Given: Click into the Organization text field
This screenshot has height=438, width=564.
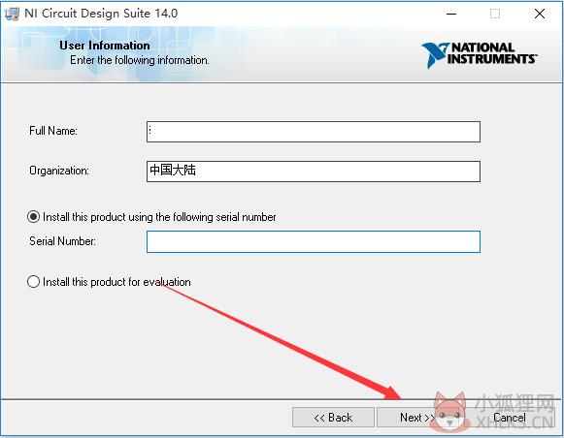Looking at the screenshot, I should 314,172.
